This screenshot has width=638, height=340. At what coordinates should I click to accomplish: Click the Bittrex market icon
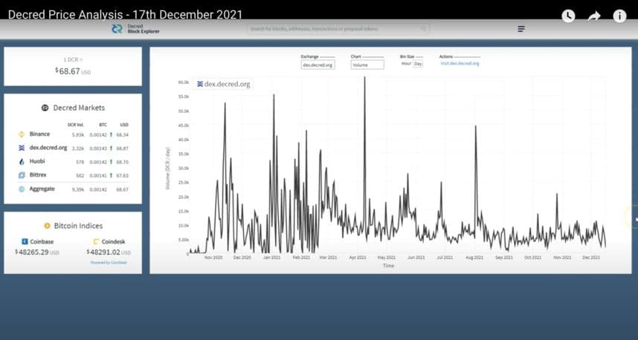[22, 175]
